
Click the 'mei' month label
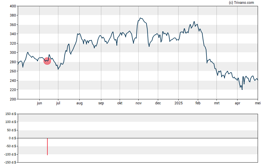[258, 103]
